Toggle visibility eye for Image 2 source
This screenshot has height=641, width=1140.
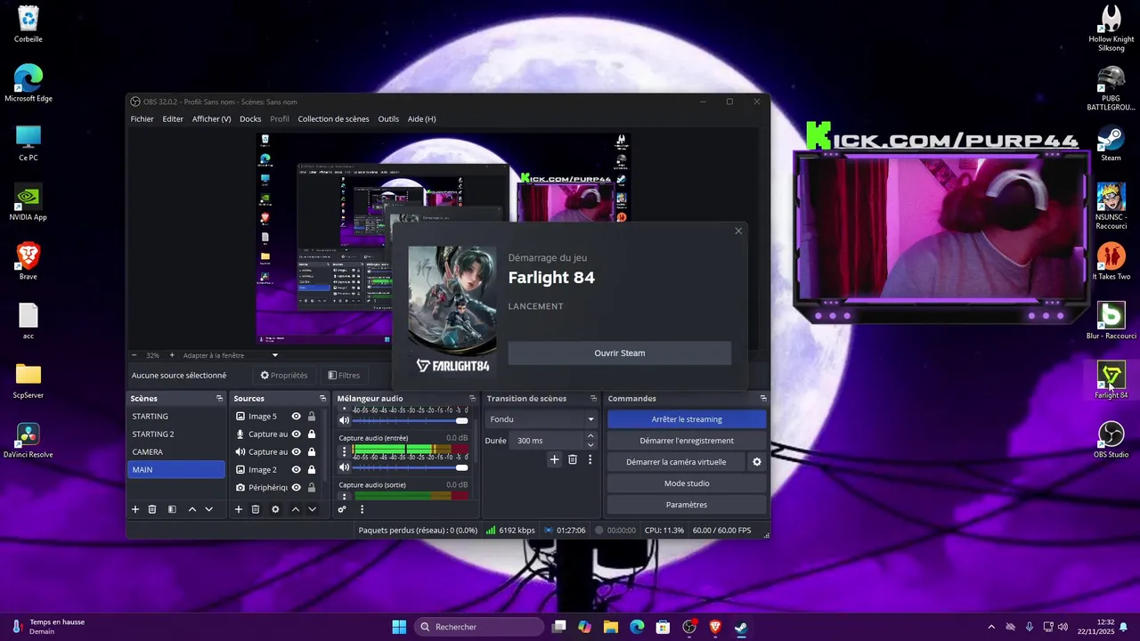tap(297, 469)
